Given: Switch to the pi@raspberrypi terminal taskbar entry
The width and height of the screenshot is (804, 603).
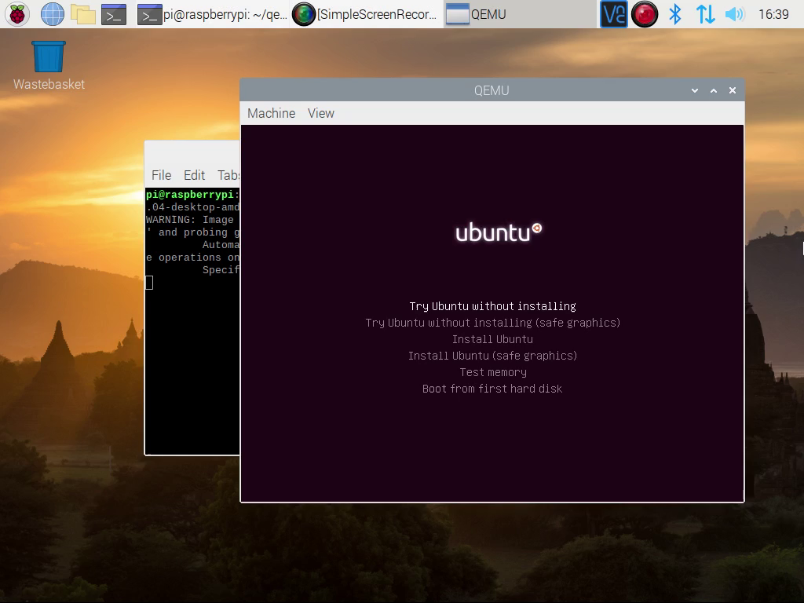Looking at the screenshot, I should tap(212, 14).
